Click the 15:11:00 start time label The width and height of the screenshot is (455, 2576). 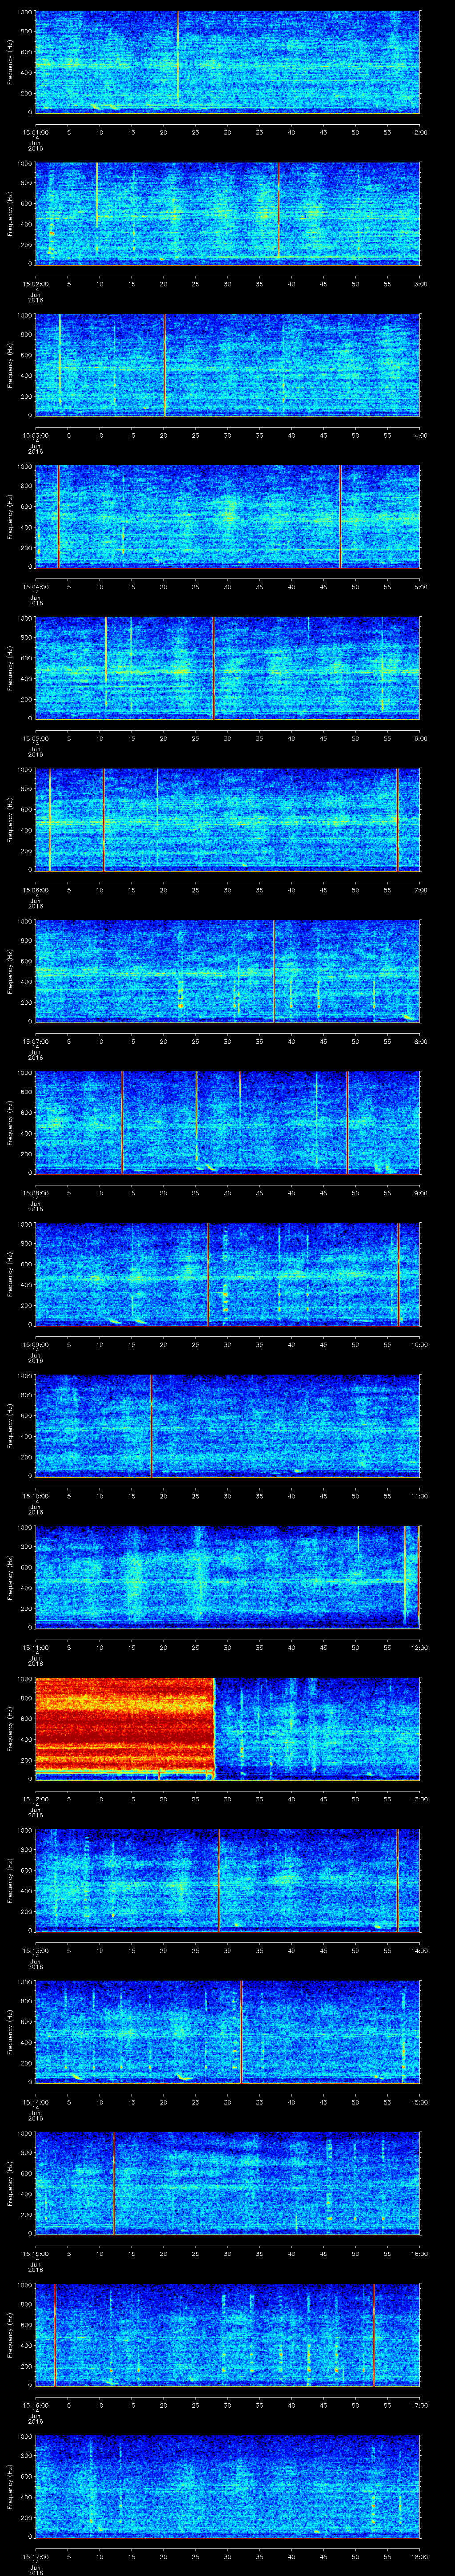(35, 1648)
